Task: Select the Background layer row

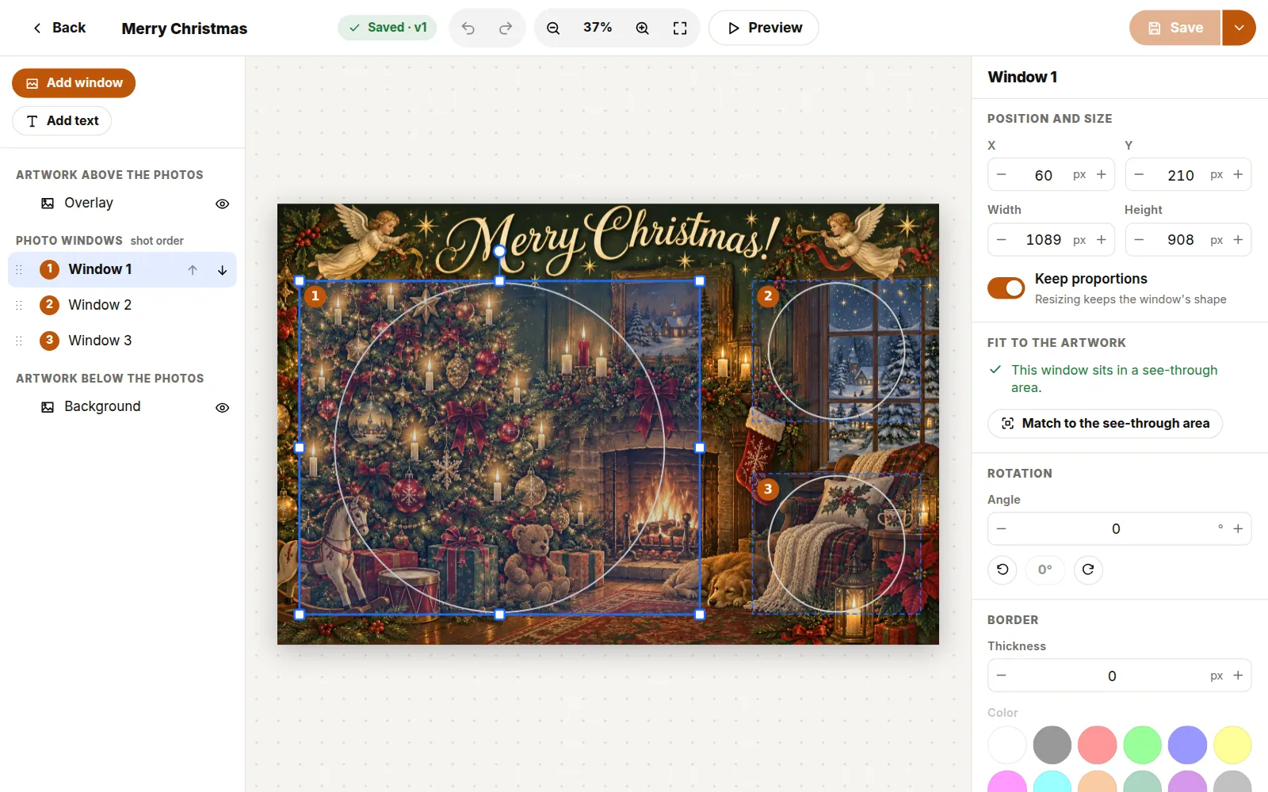Action: coord(122,407)
